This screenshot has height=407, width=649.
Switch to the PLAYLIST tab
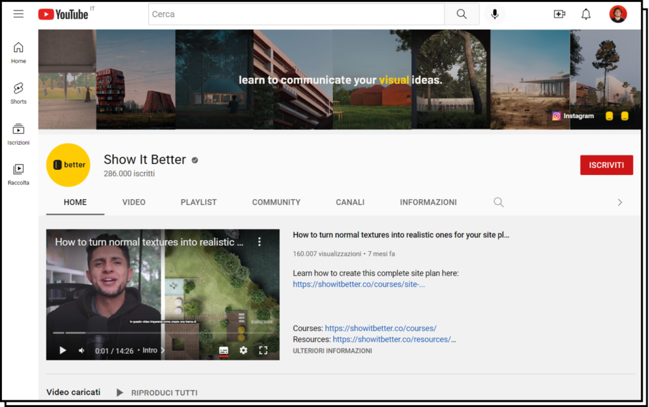[198, 202]
